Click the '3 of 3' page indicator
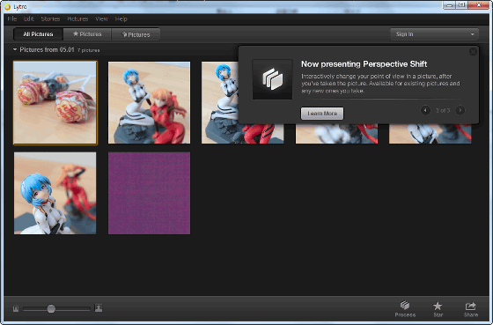 pyautogui.click(x=443, y=110)
